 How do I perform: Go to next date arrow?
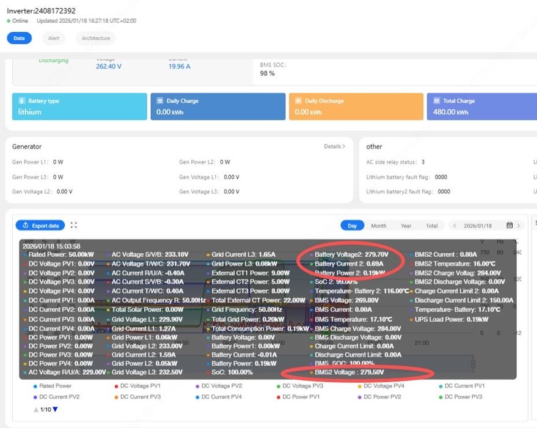coord(519,226)
